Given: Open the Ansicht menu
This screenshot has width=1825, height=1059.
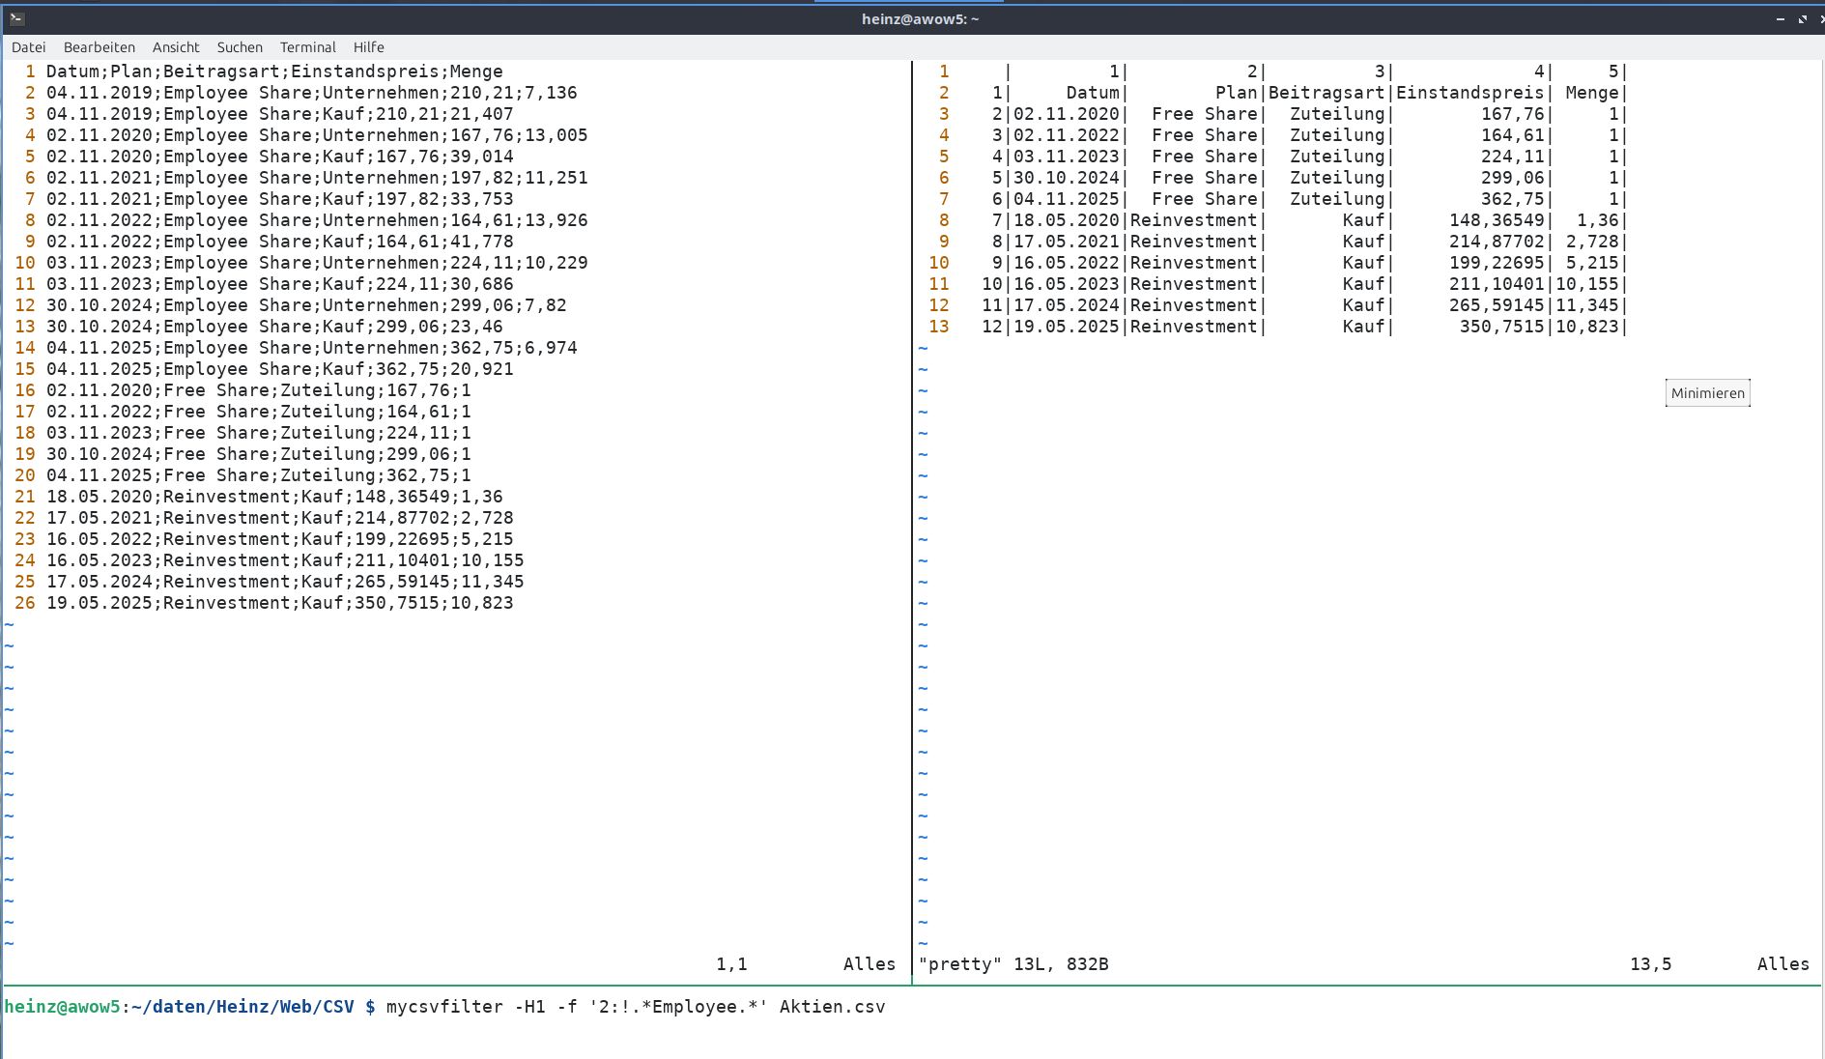Looking at the screenshot, I should click(x=176, y=47).
